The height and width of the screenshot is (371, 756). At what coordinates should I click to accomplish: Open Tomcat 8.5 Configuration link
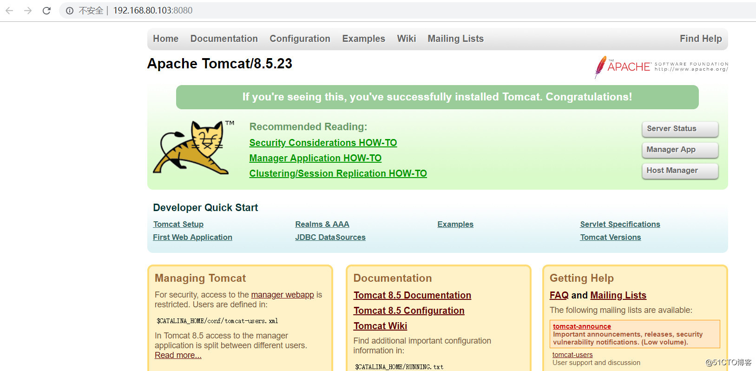(x=409, y=311)
